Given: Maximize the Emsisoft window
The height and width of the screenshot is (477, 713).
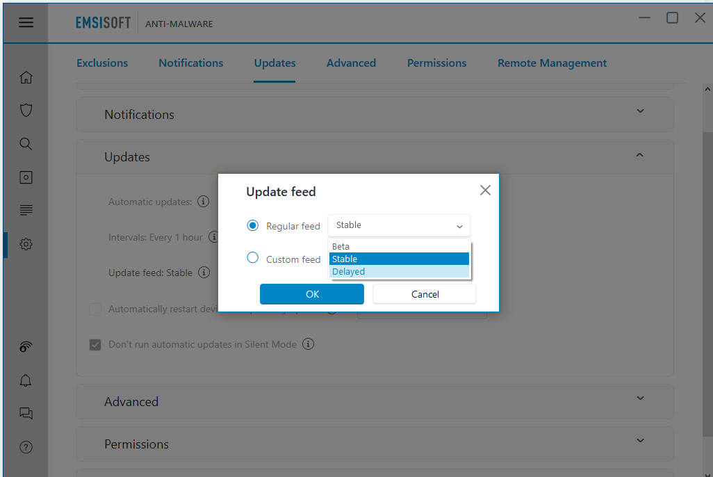Looking at the screenshot, I should click(672, 18).
